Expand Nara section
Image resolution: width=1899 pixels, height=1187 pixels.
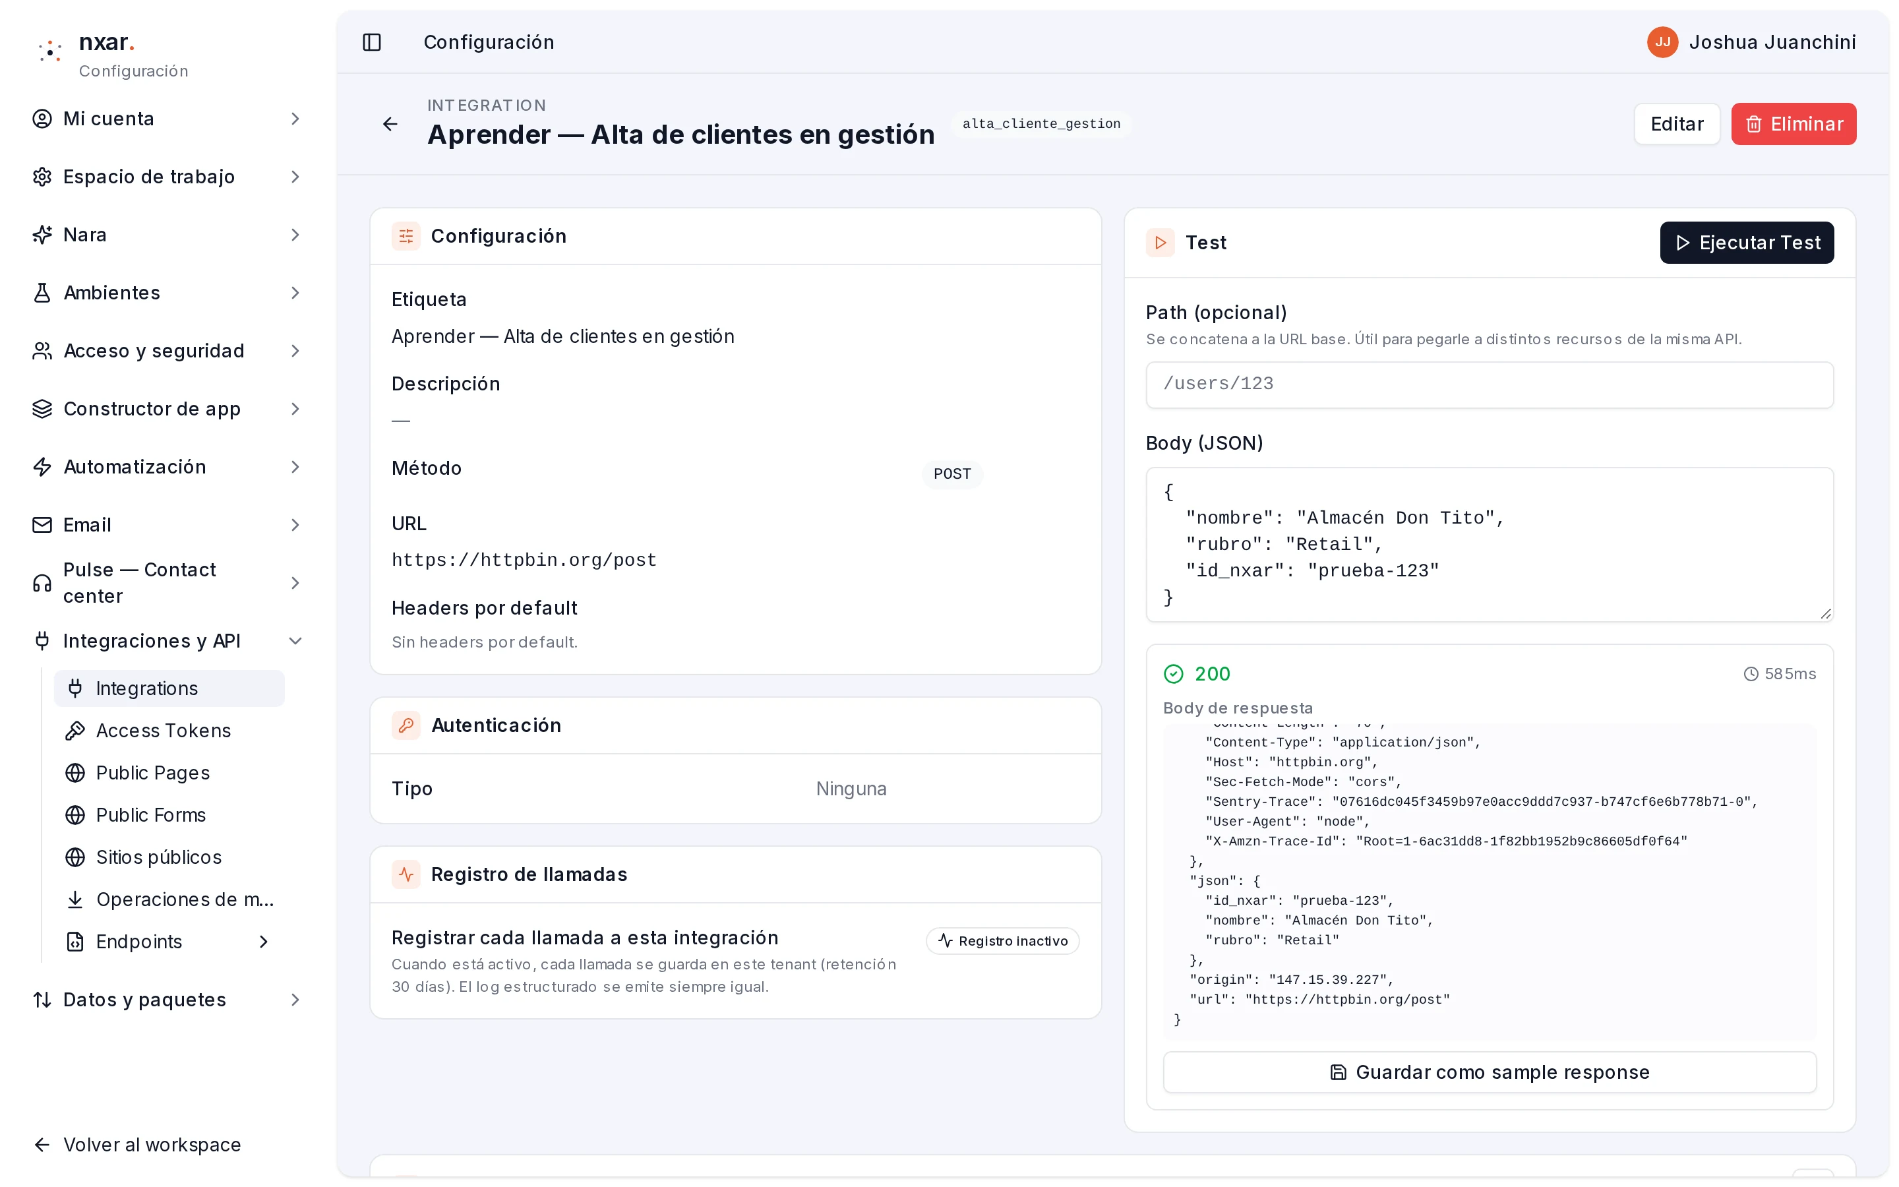click(168, 235)
